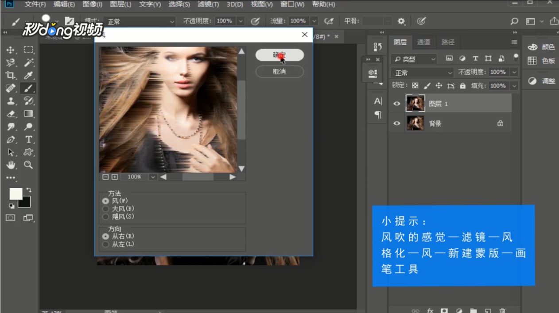This screenshot has height=313, width=559.
Task: Open the flow 100% dropdown arrow
Action: click(x=314, y=21)
